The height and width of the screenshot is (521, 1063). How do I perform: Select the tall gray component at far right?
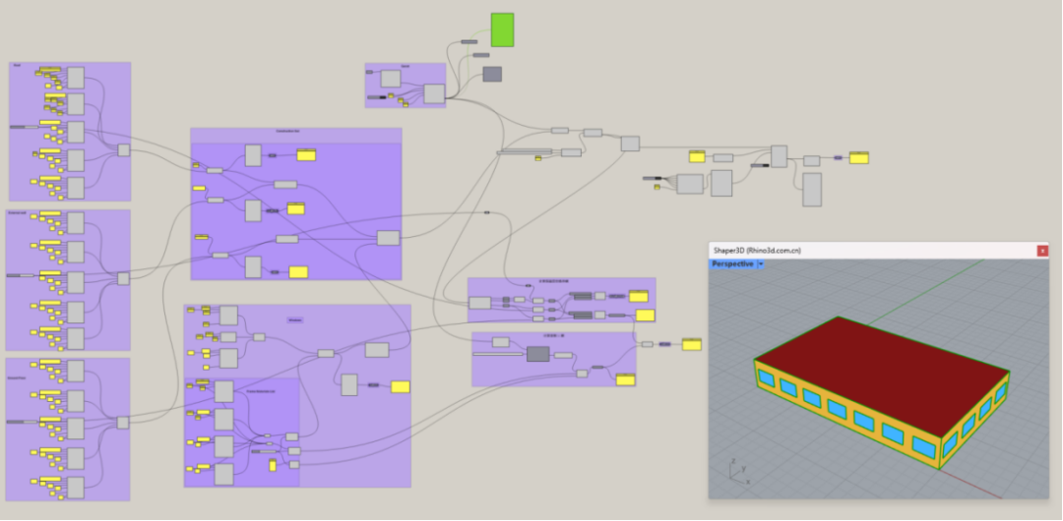tap(812, 190)
